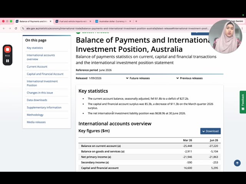
Task: Click the 5,295 Jun 26 value
Action: pyautogui.click(x=214, y=168)
